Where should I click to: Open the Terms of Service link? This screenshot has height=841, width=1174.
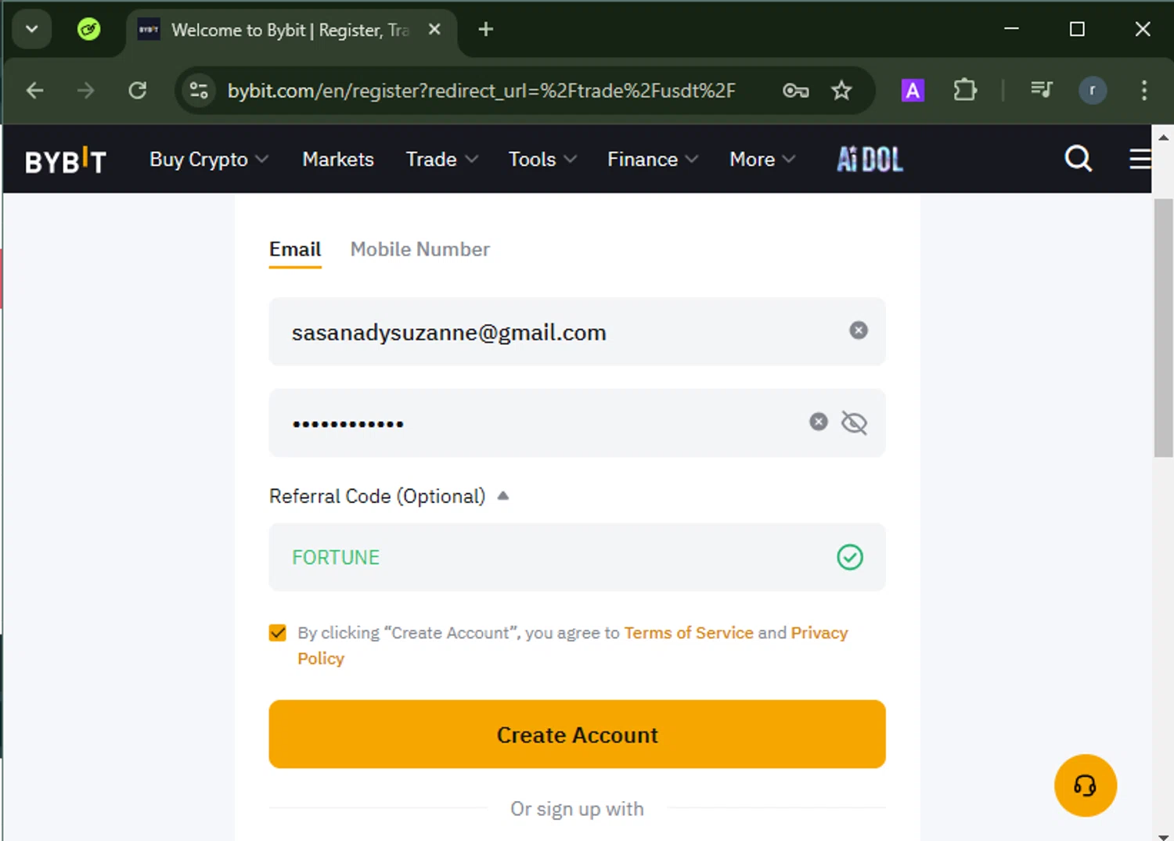689,633
